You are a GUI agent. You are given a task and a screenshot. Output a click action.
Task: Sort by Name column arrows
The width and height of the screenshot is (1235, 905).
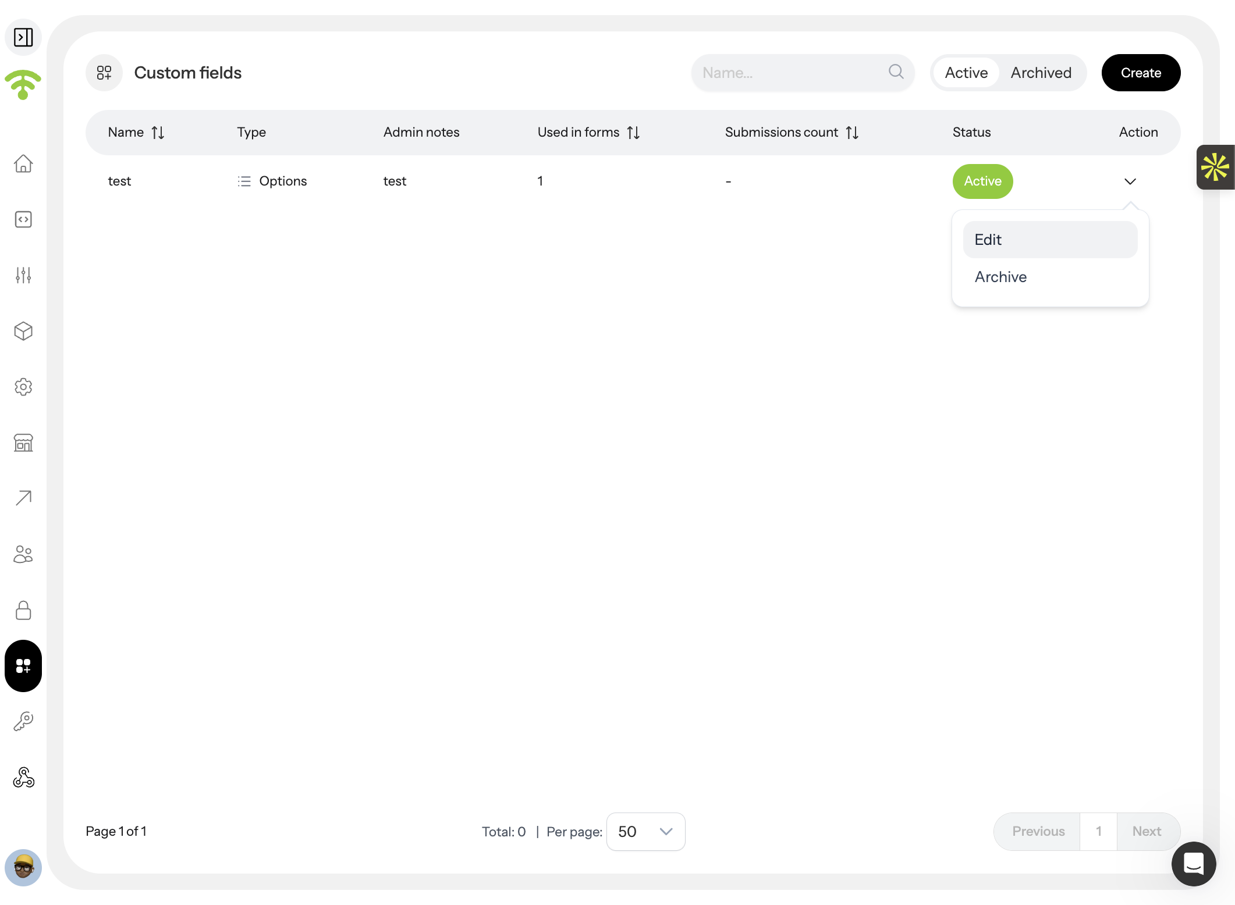(x=158, y=133)
